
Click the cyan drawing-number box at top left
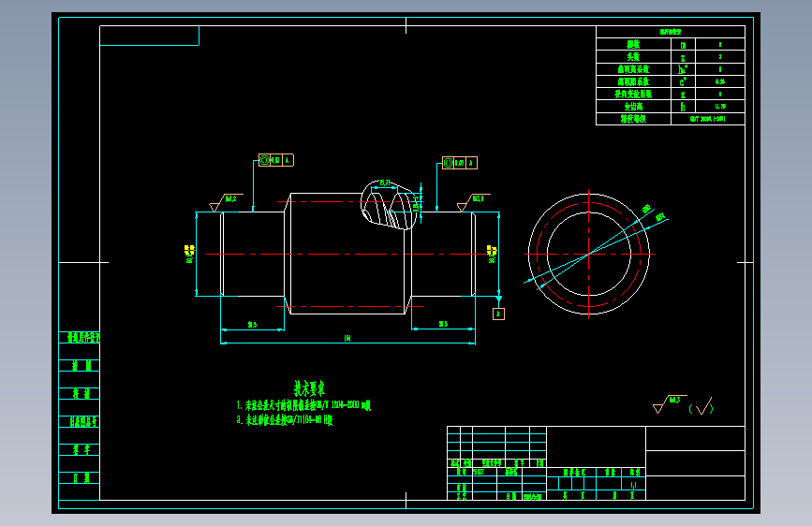(149, 36)
